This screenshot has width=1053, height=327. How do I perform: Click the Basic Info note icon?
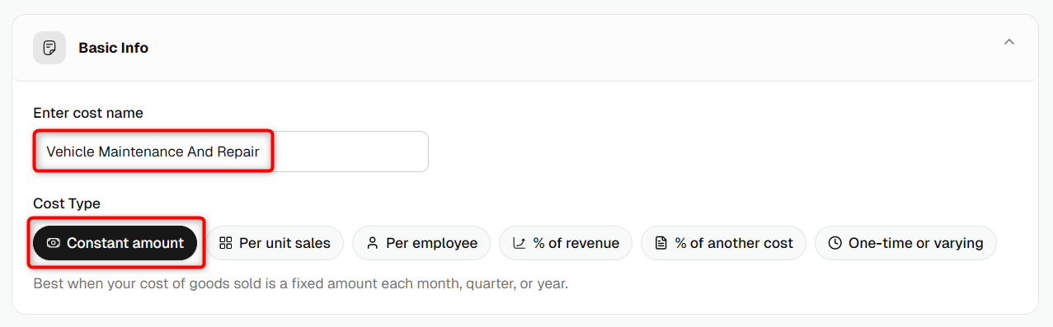tap(49, 48)
